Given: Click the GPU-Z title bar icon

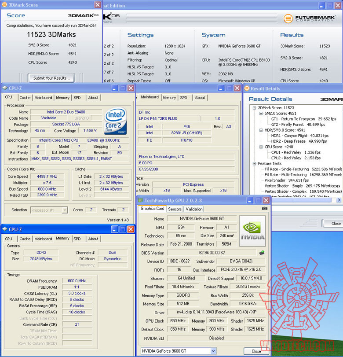Looking at the screenshot, I should click(141, 200).
